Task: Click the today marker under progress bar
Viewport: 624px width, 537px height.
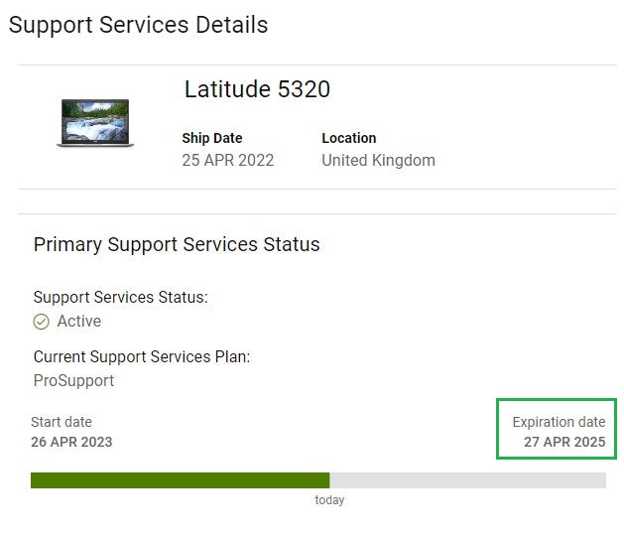Action: 329,500
